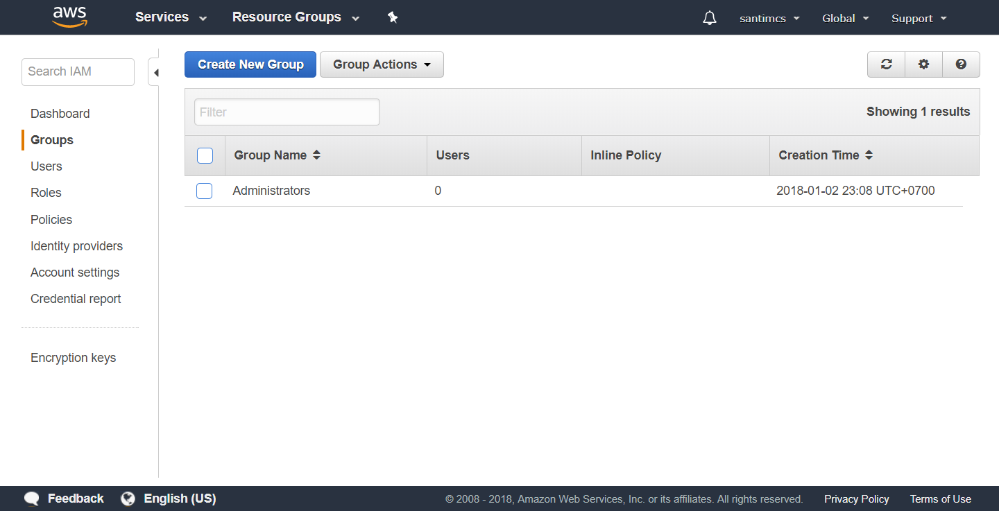
Task: Open Account settings page
Action: coord(75,272)
